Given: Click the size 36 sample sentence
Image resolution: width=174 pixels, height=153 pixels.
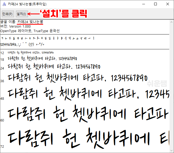Looking at the screenshot, I should coord(77,77).
